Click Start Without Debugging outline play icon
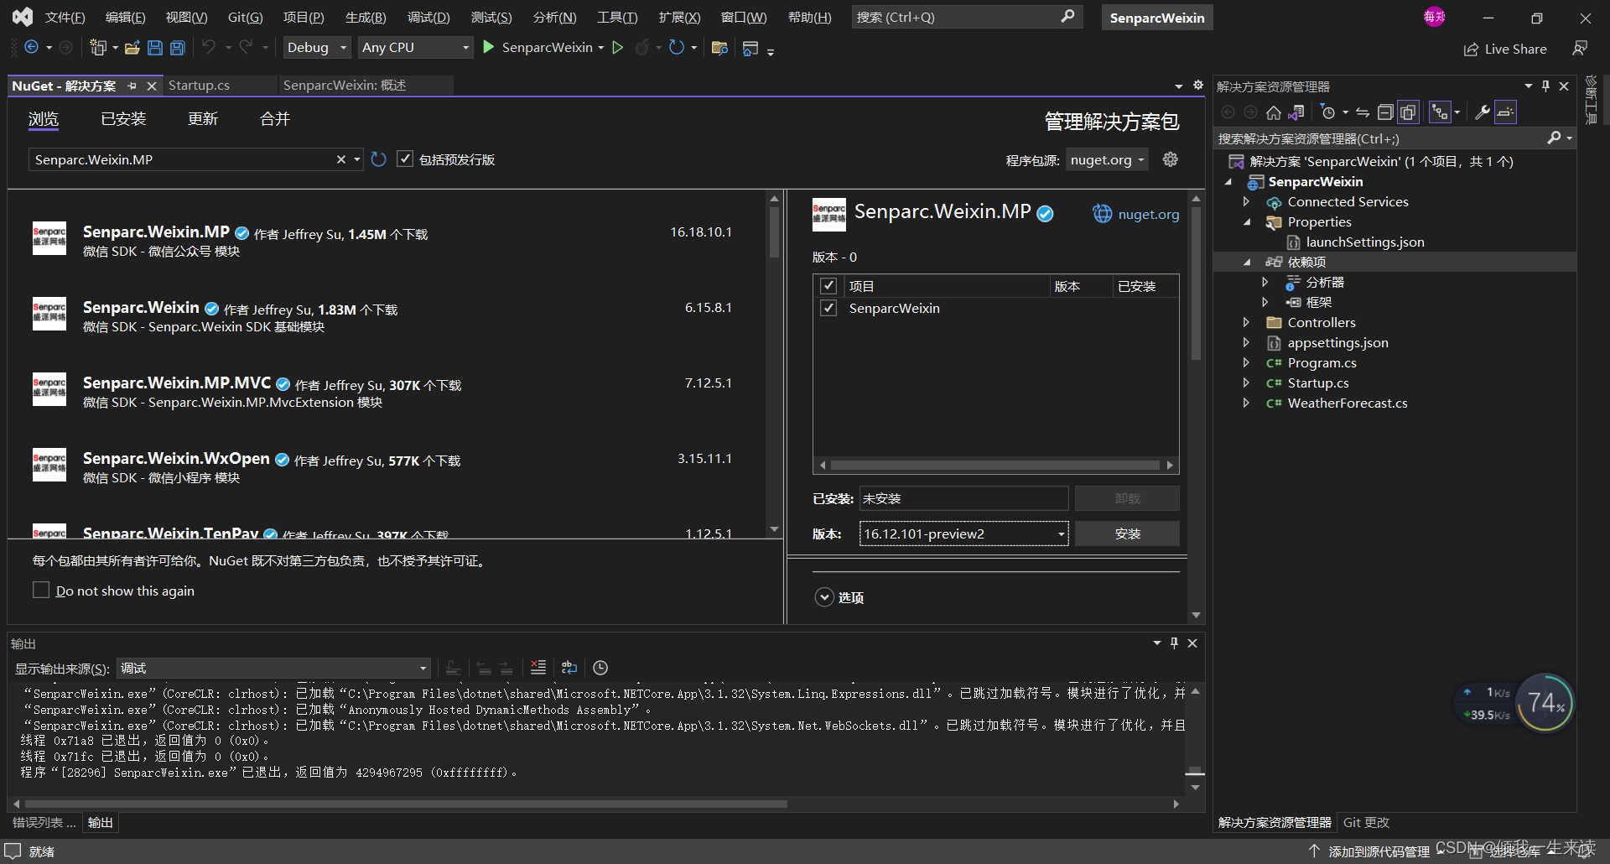 pyautogui.click(x=618, y=48)
